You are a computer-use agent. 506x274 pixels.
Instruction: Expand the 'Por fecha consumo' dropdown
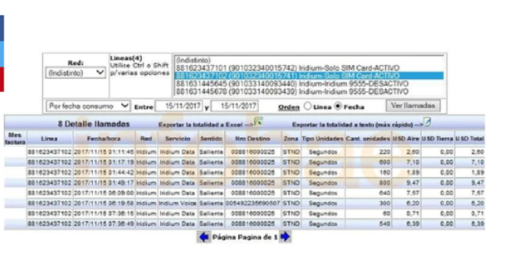pyautogui.click(x=88, y=106)
